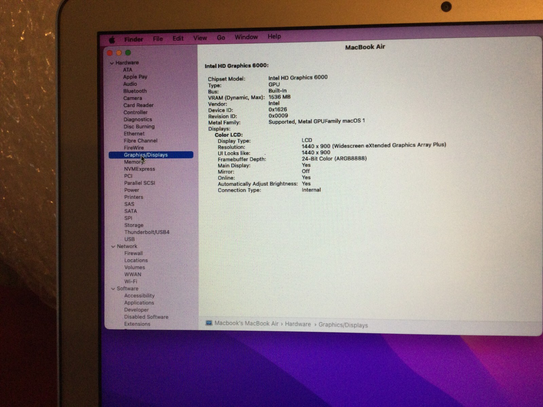Collapse the Software section
The width and height of the screenshot is (543, 407).
pos(113,289)
